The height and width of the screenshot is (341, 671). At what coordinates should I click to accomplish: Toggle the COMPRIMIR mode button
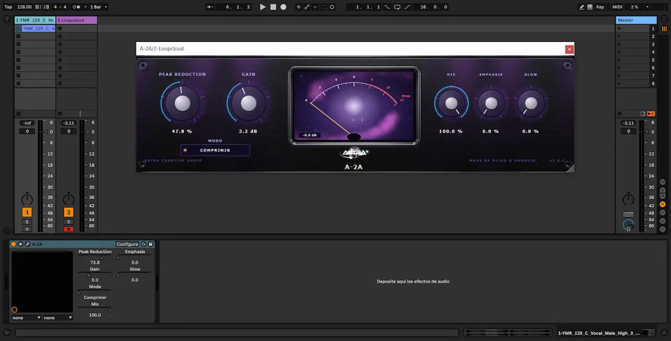[215, 150]
